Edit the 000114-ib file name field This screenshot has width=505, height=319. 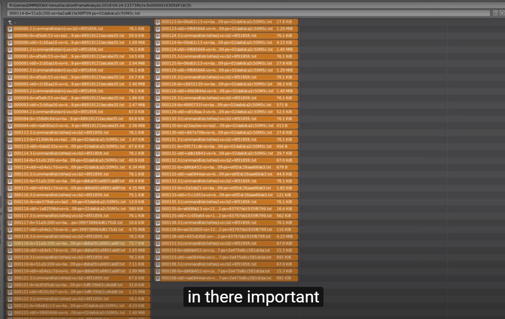[x=249, y=13]
